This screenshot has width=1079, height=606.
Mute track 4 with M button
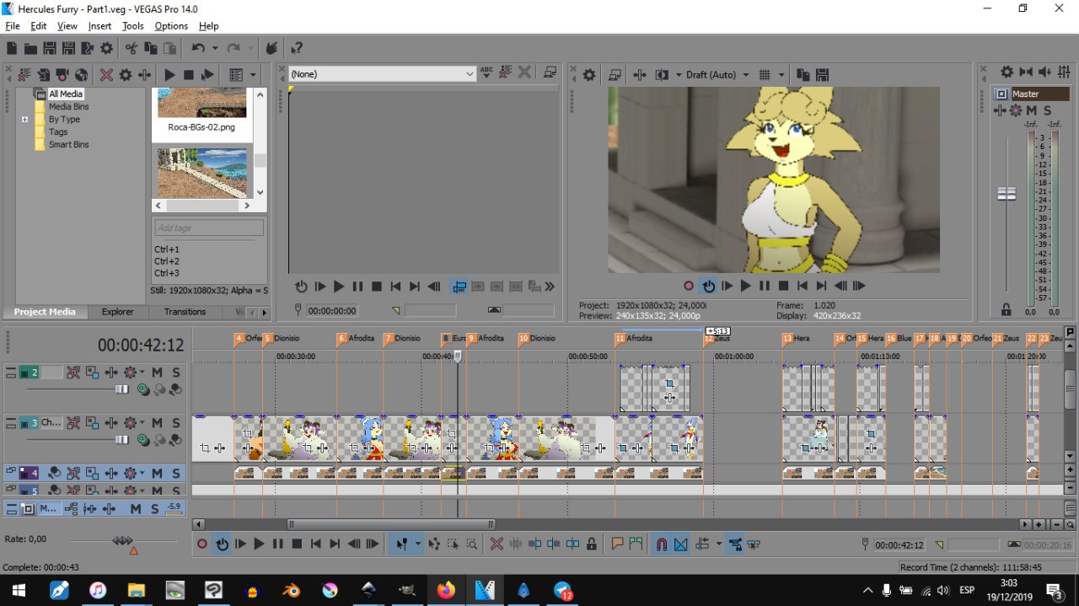(x=157, y=474)
